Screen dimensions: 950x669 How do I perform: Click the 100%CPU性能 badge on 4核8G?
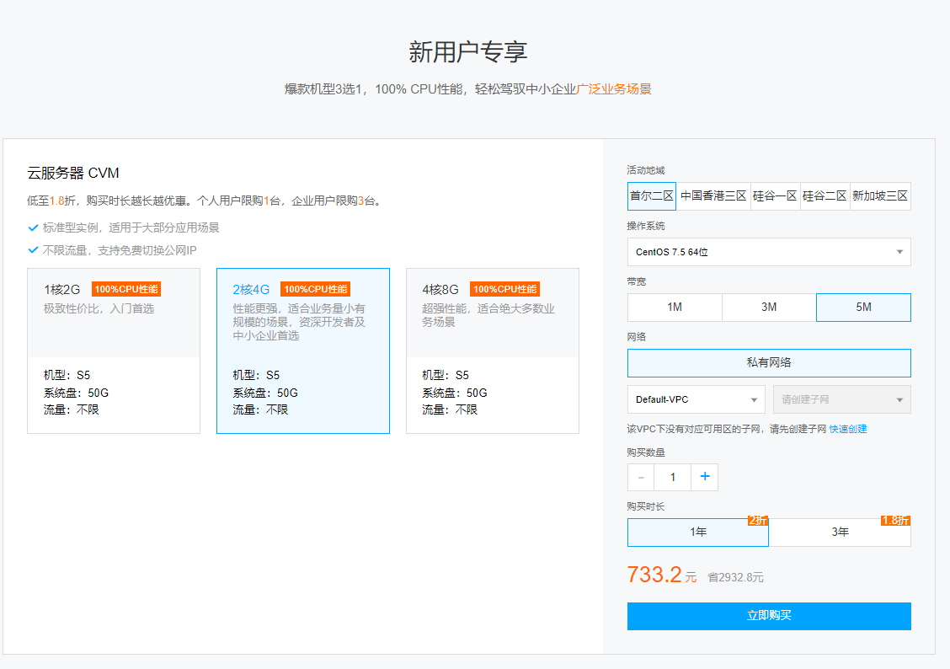(504, 289)
